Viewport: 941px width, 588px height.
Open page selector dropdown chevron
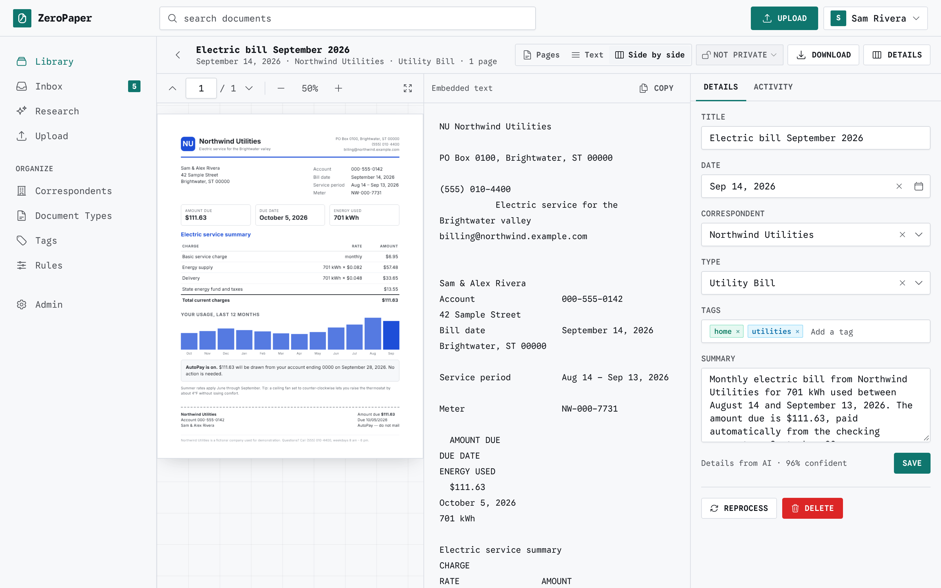point(249,88)
